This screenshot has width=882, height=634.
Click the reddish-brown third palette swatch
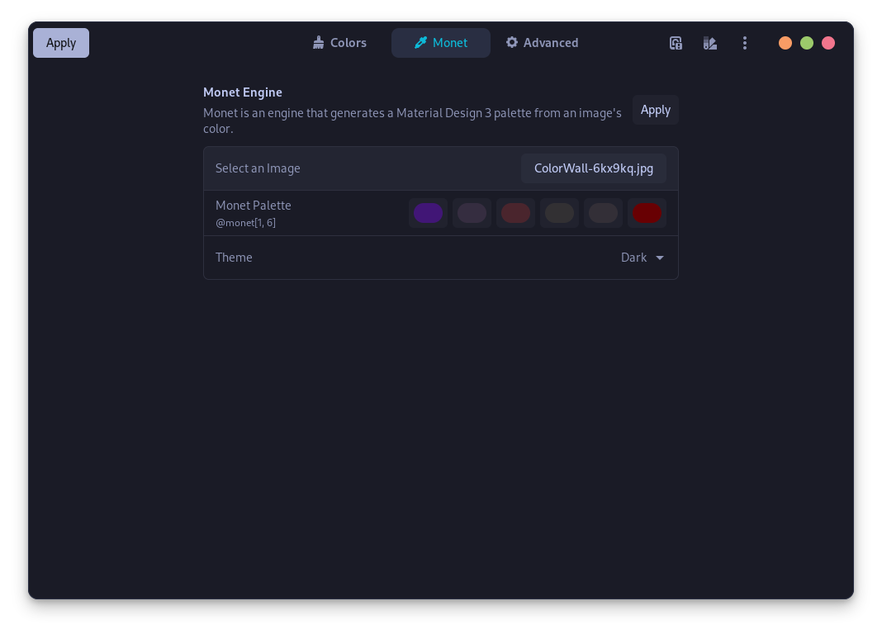point(515,212)
